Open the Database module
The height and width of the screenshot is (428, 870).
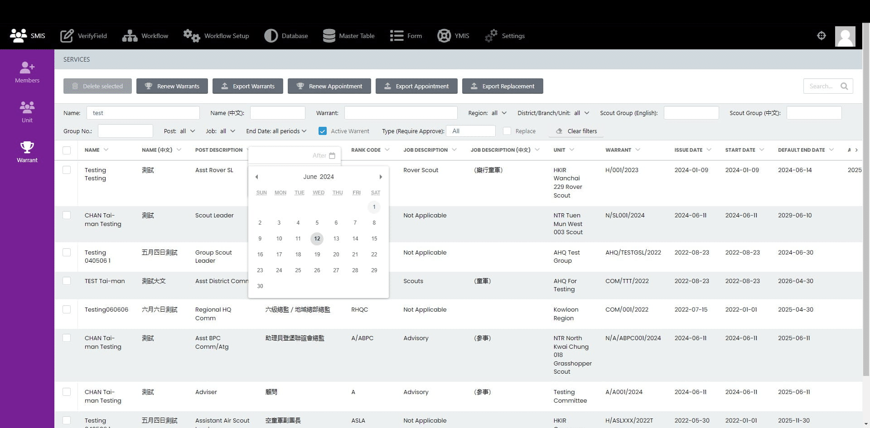tap(286, 36)
